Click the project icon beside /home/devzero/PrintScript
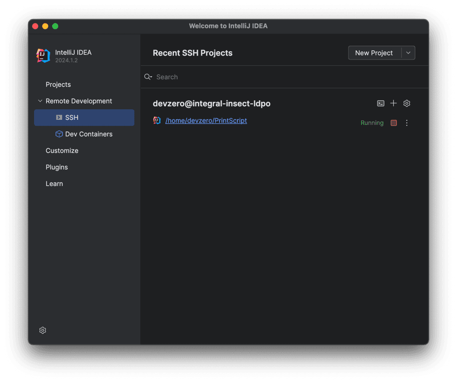Image resolution: width=457 pixels, height=382 pixels. (x=157, y=120)
